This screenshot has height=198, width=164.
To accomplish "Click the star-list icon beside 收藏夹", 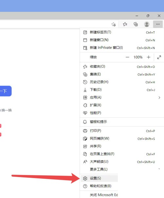I will click(x=85, y=67).
